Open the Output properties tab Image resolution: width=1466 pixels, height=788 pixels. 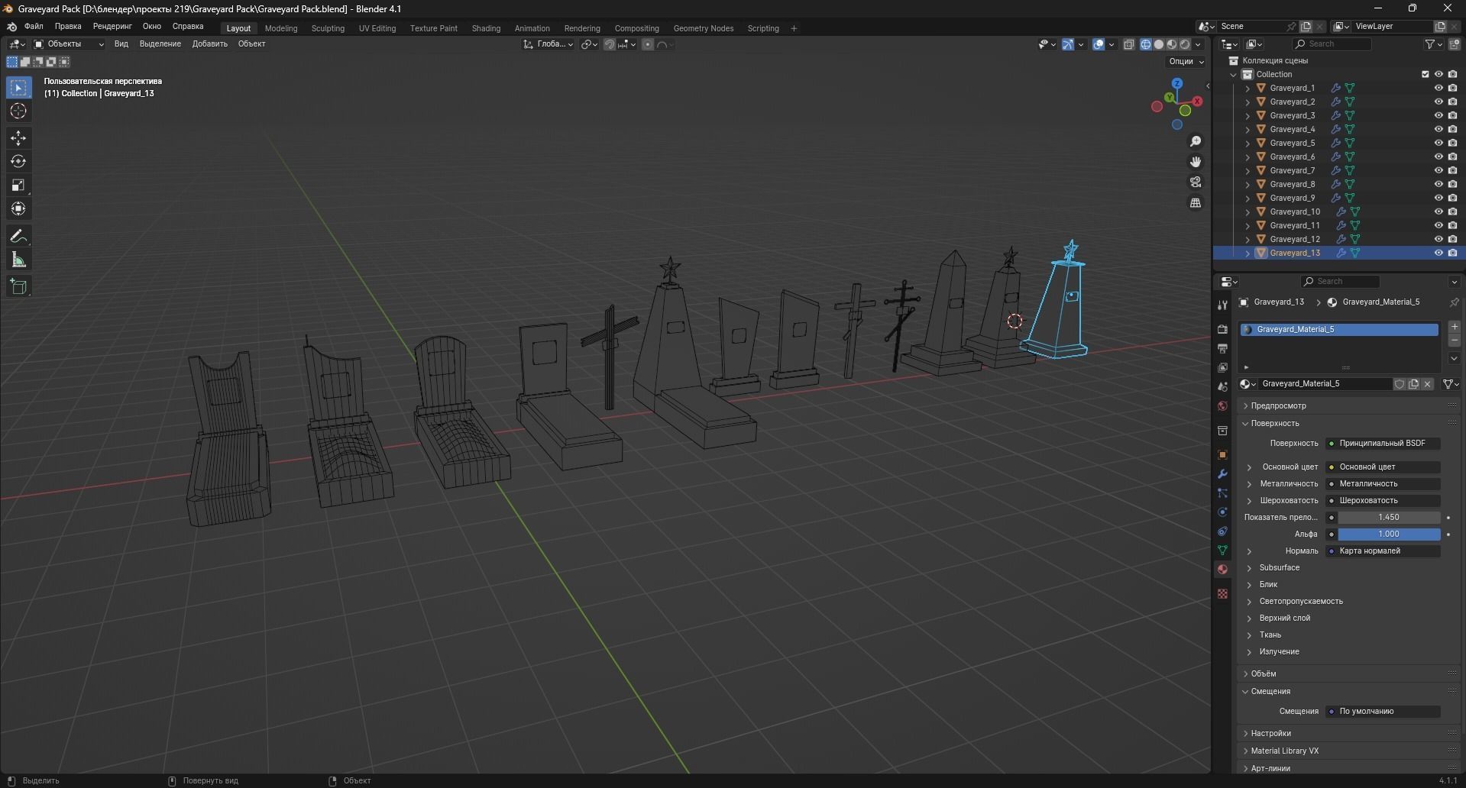[1222, 349]
